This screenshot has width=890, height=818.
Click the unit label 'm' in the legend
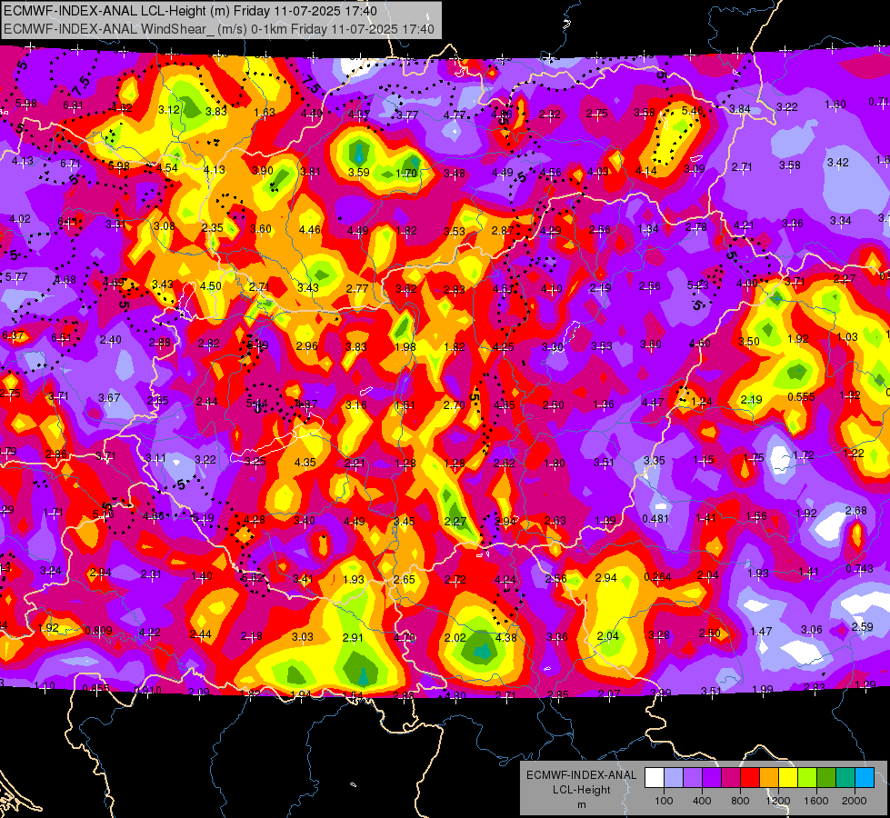[x=581, y=805]
